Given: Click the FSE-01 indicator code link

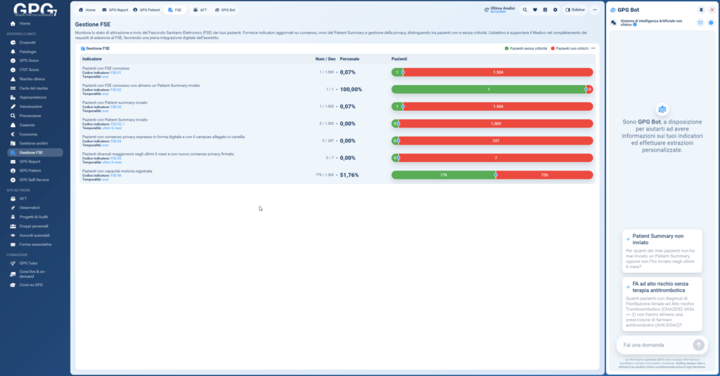Looking at the screenshot, I should point(116,73).
